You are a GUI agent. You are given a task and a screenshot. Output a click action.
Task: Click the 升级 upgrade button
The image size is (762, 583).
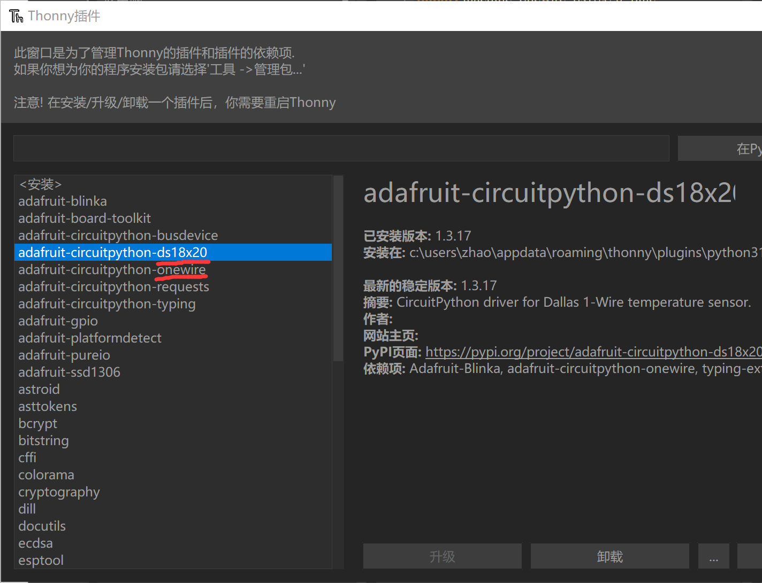(443, 556)
